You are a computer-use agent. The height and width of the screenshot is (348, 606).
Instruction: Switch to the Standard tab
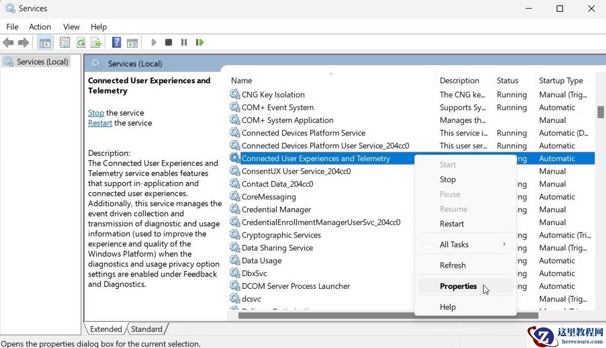coord(147,329)
